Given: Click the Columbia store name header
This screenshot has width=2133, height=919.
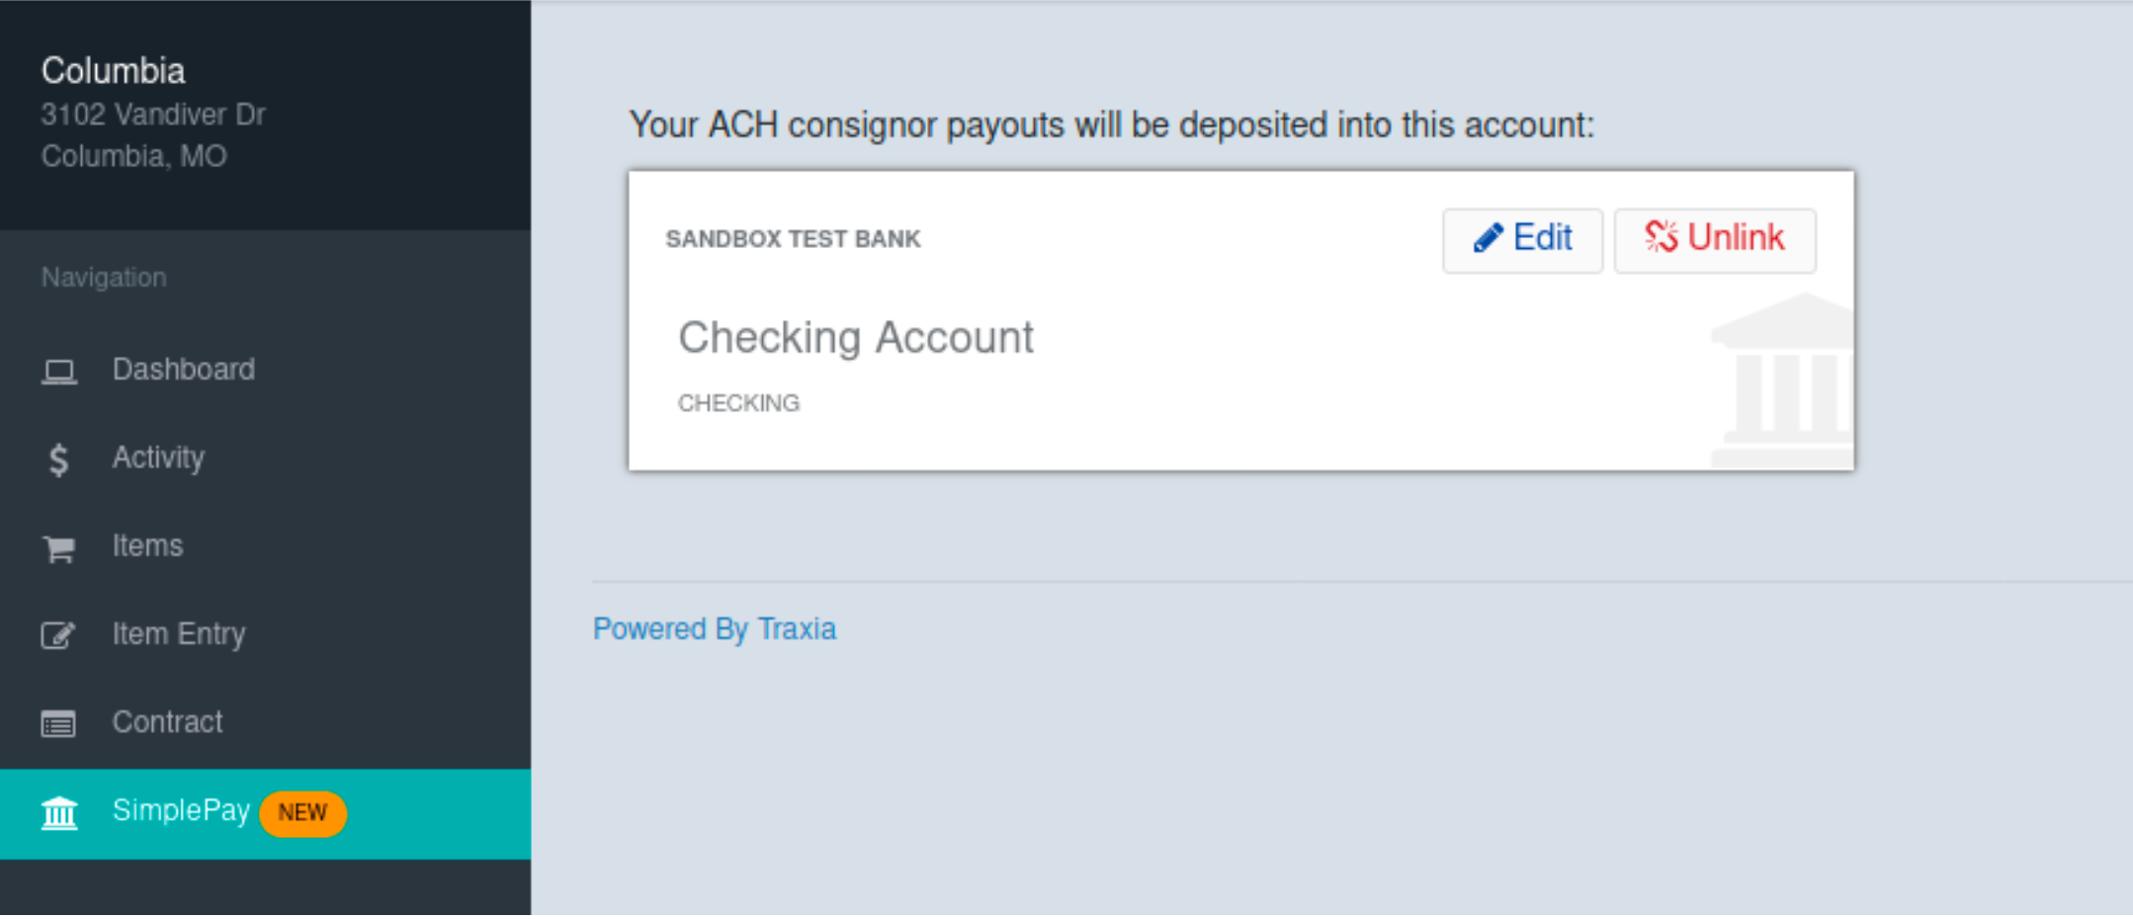Looking at the screenshot, I should tap(114, 71).
